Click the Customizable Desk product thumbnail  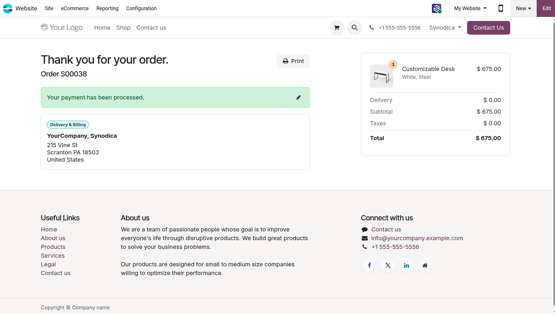(x=381, y=76)
